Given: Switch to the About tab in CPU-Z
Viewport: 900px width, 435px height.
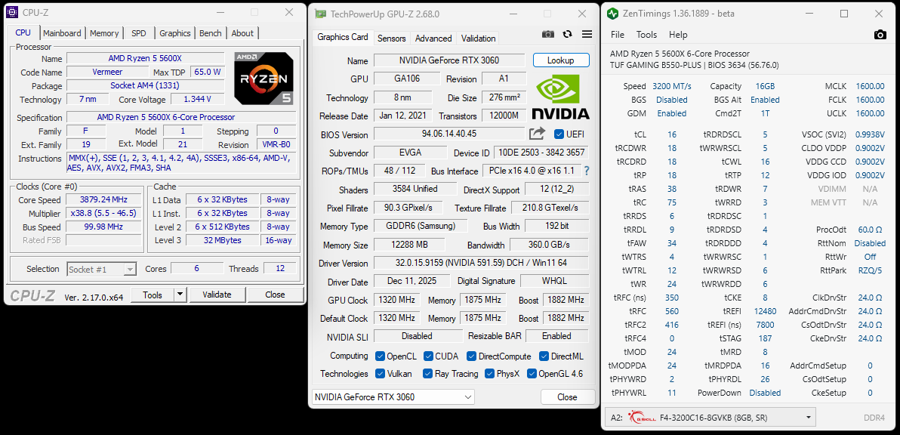Looking at the screenshot, I should point(242,33).
